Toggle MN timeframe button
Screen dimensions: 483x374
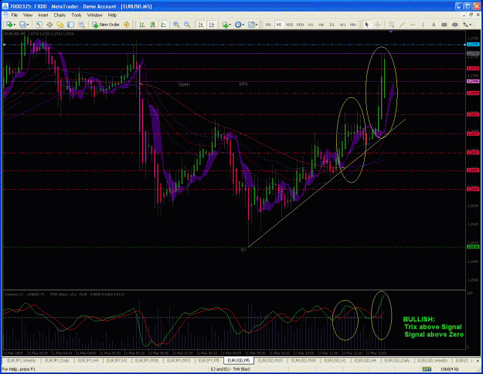[x=353, y=25]
